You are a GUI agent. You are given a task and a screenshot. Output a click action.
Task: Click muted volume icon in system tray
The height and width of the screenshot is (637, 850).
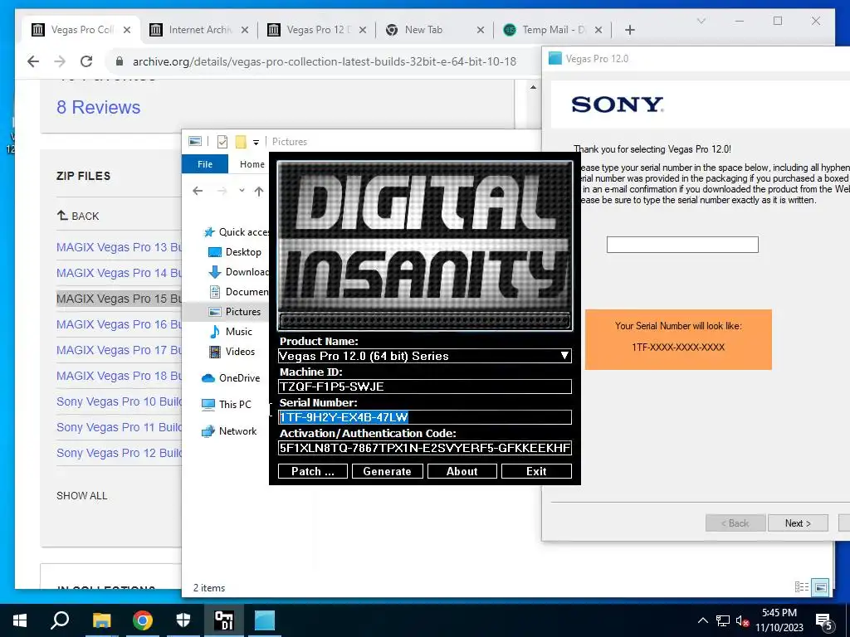point(742,620)
